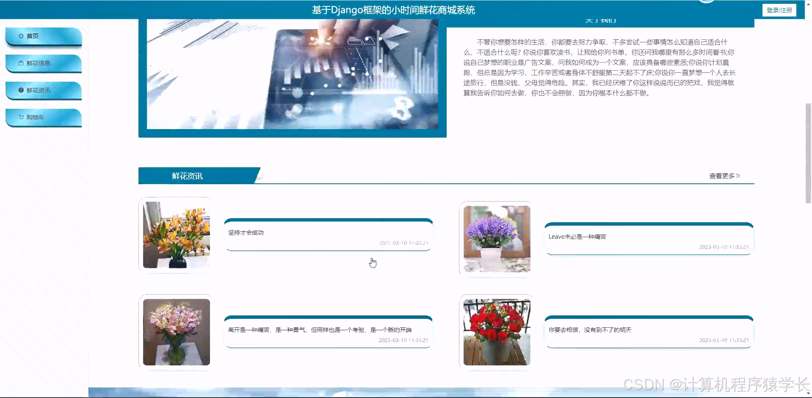This screenshot has height=398, width=812.
Task: Click the bag icon beside 鲜花信息
Action: pos(21,63)
